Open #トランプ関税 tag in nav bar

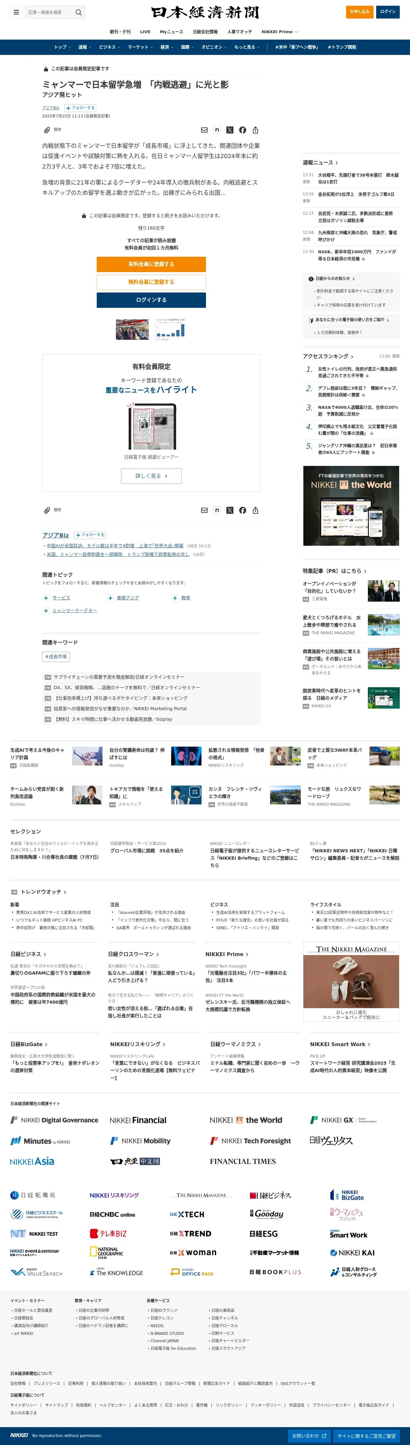[342, 47]
